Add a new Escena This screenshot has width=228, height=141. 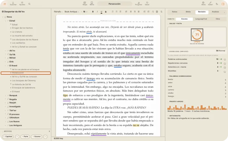[x=36, y=137]
